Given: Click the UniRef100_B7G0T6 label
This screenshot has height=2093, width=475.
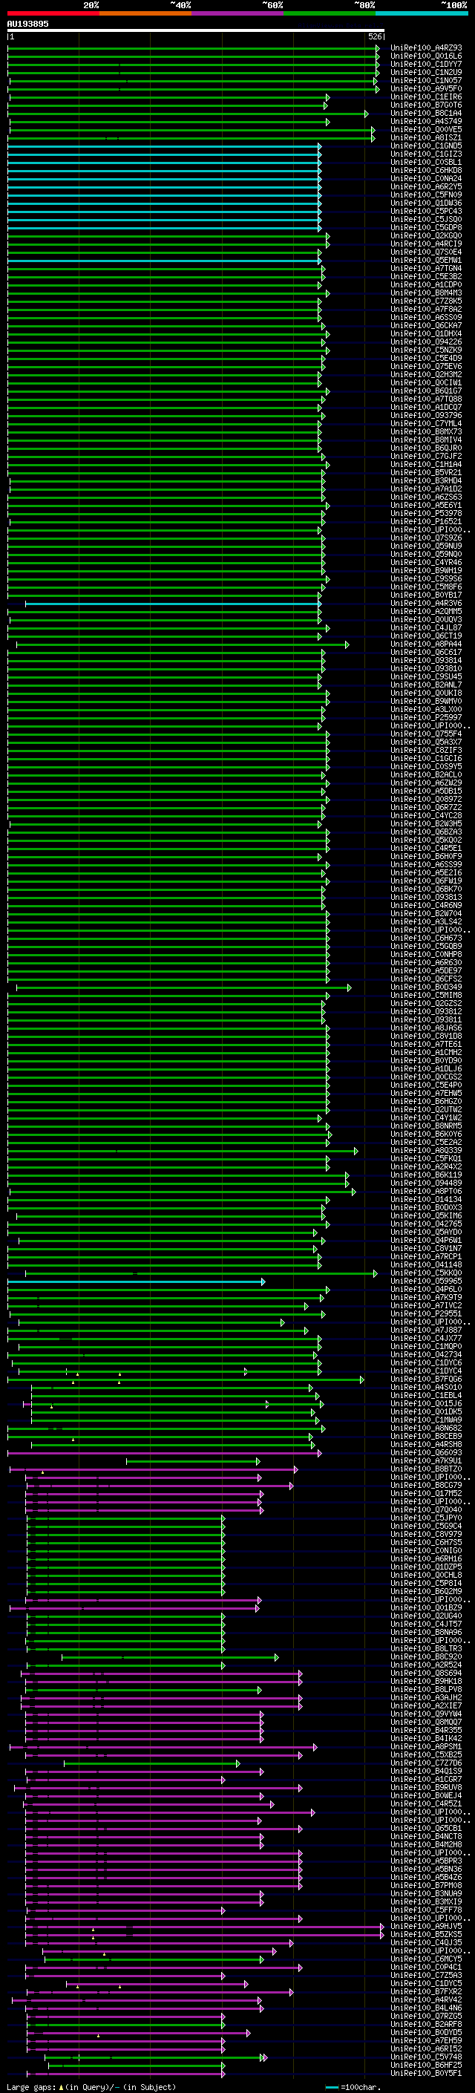Looking at the screenshot, I should click(x=426, y=105).
